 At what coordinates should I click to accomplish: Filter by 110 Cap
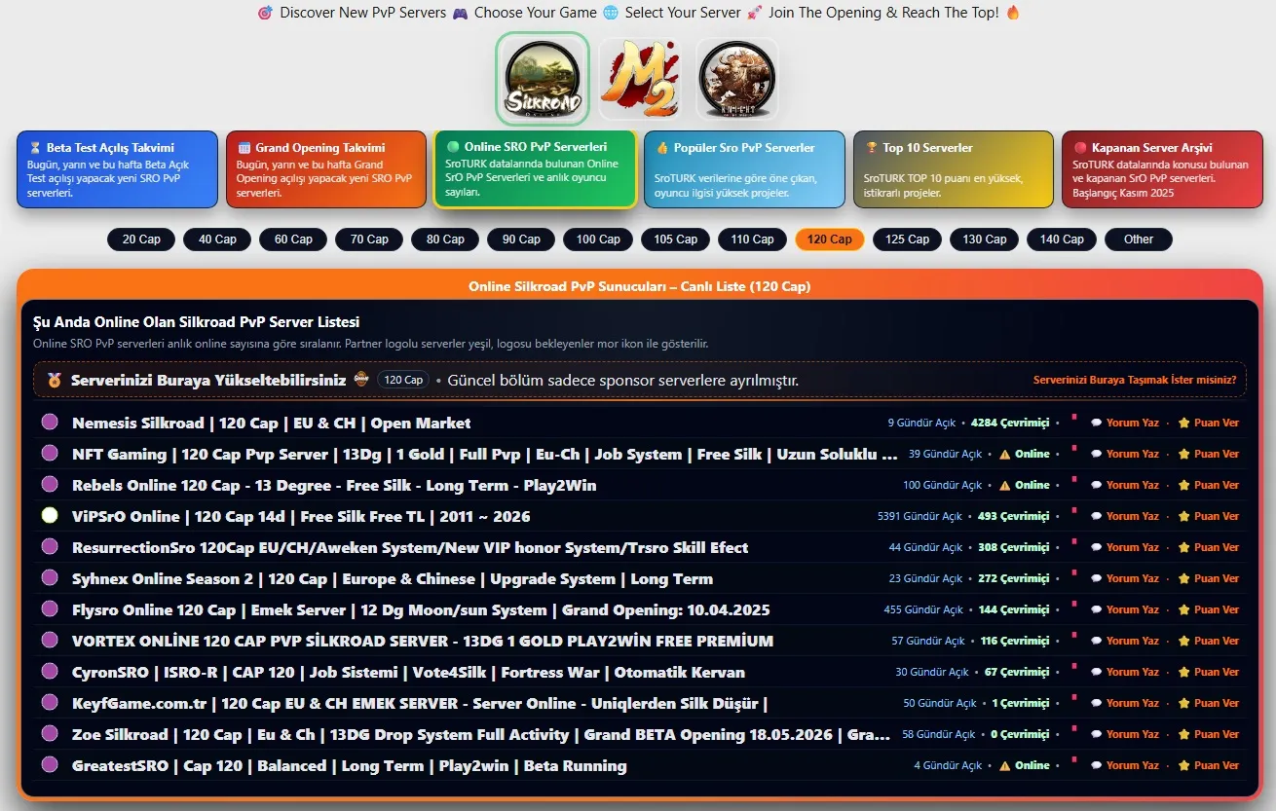point(752,240)
